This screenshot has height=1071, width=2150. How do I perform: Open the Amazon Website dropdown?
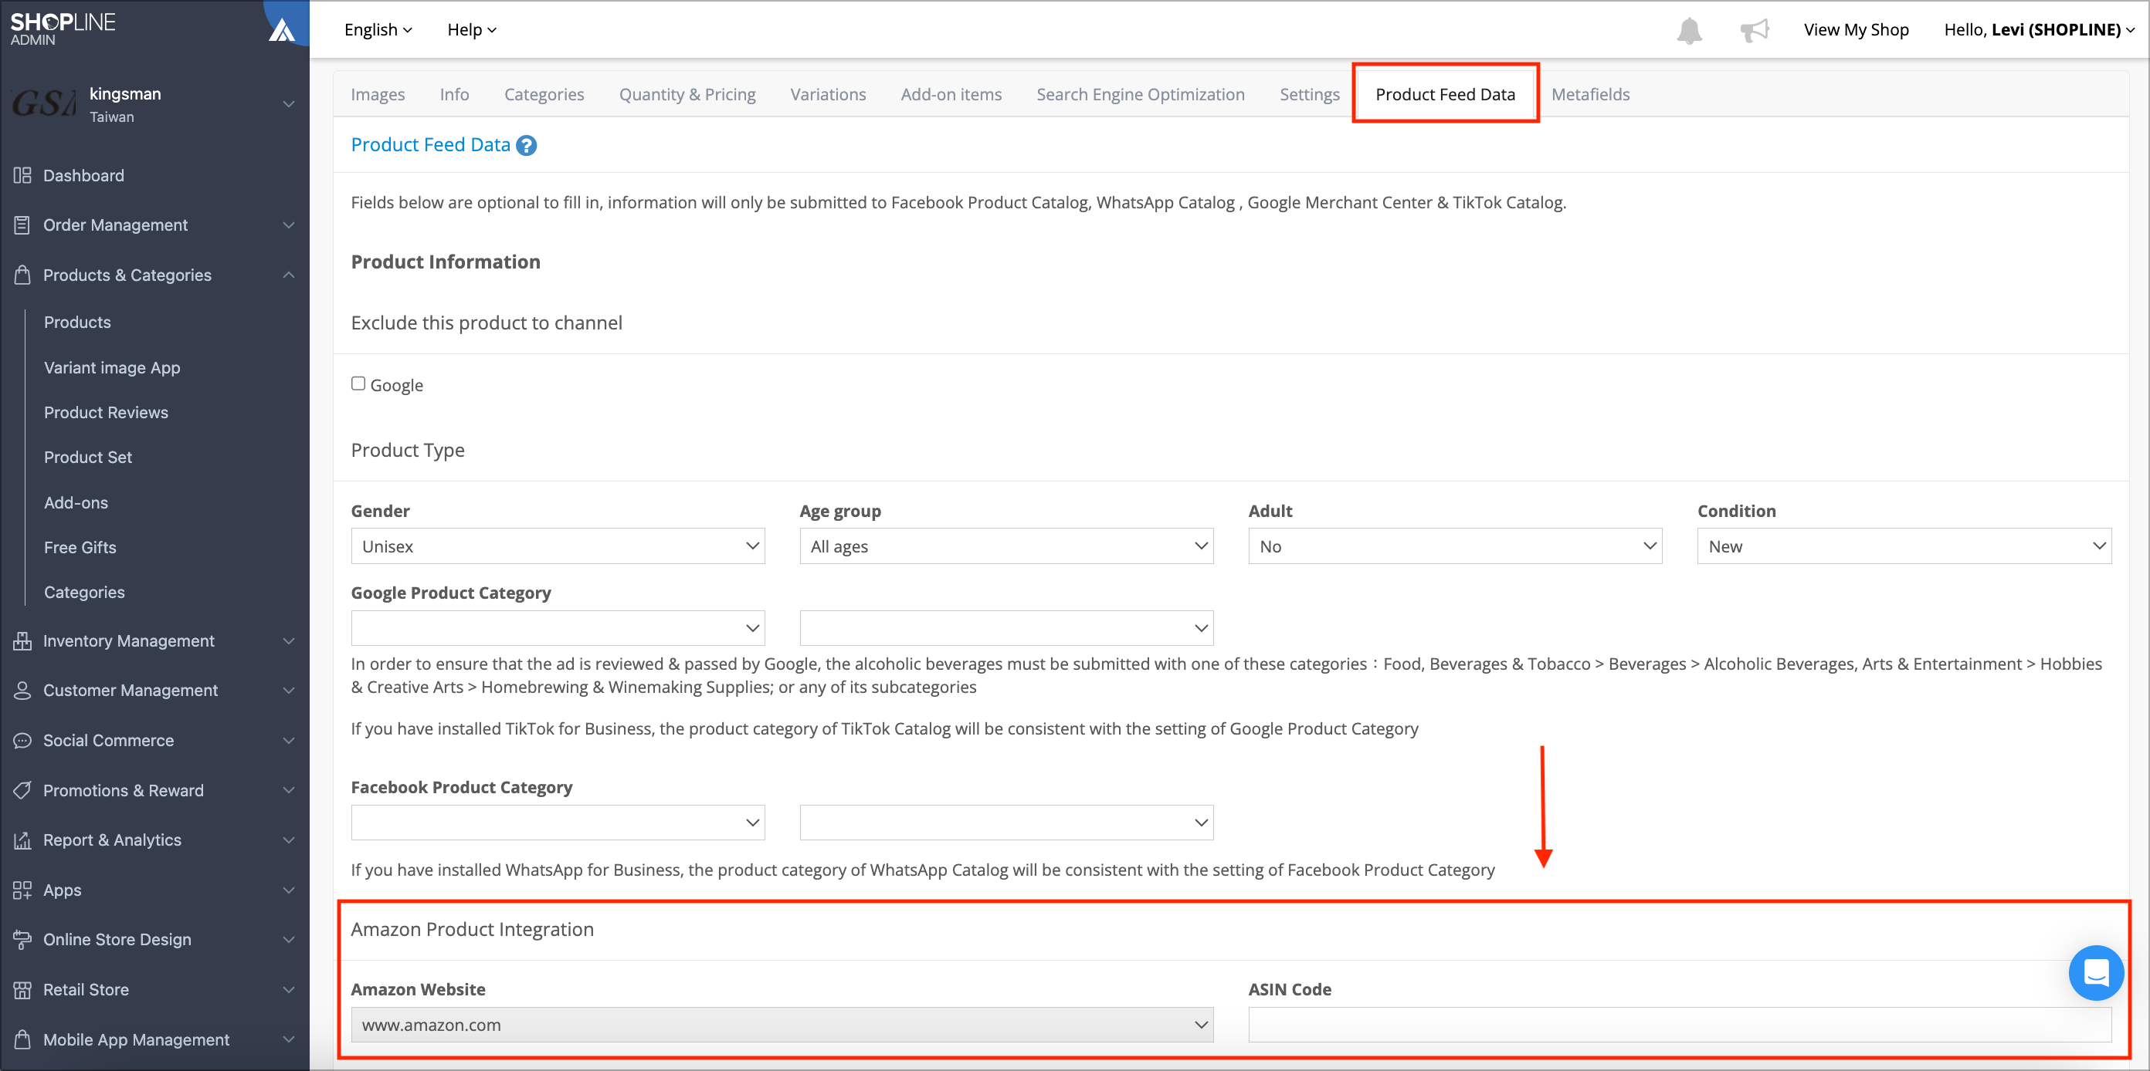[x=782, y=1025]
